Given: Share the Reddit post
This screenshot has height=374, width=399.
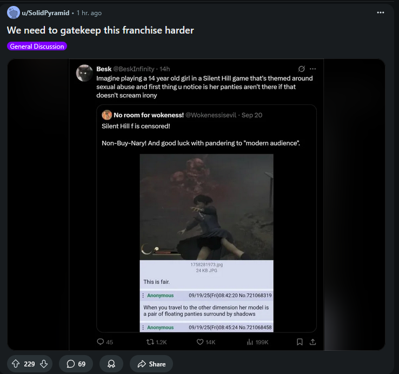Looking at the screenshot, I should tap(151, 364).
